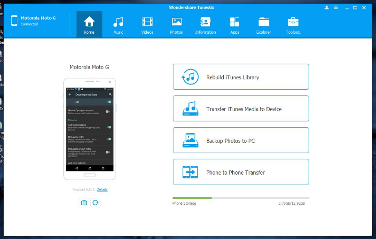This screenshot has width=376, height=239.
Task: Open the Toolbox section
Action: [x=293, y=25]
